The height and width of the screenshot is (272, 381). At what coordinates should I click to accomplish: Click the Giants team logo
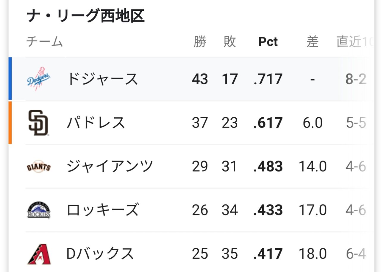click(x=39, y=167)
